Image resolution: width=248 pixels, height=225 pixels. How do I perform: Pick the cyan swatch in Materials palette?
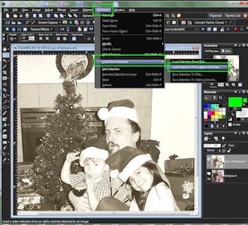pos(213,106)
